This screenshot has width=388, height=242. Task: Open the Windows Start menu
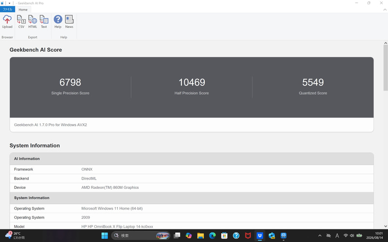click(104, 236)
